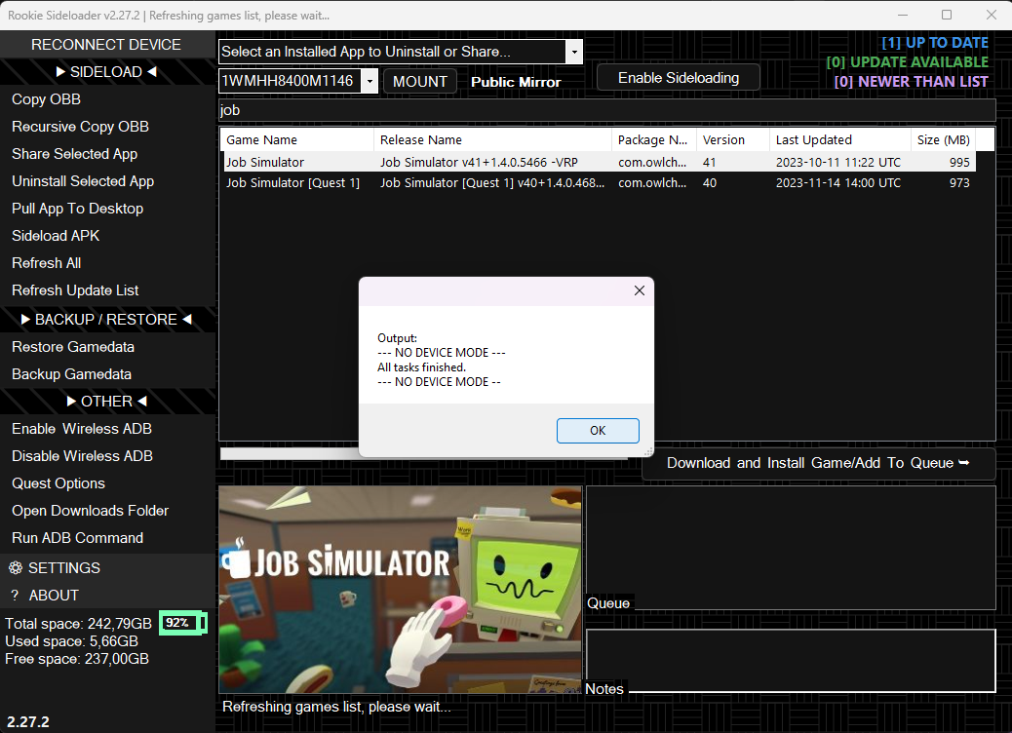Viewport: 1012px width, 733px height.
Task: Click NEWER THAN LIST filter label
Action: click(911, 82)
